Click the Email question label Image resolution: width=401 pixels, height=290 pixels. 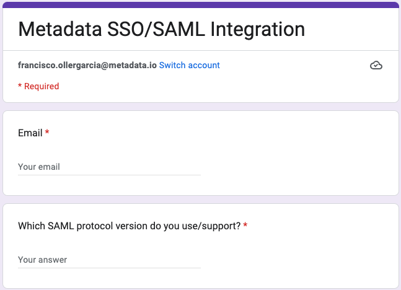[30, 133]
